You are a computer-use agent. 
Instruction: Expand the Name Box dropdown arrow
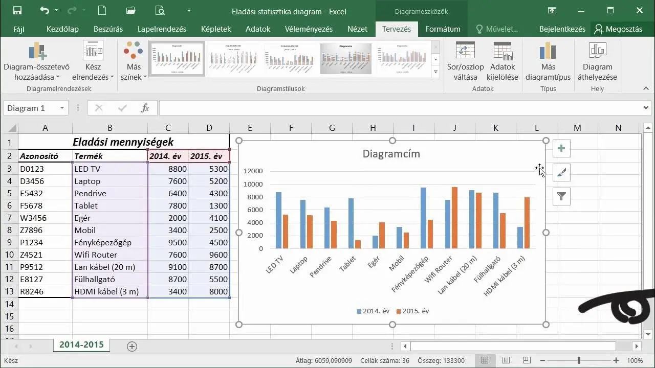coord(62,108)
